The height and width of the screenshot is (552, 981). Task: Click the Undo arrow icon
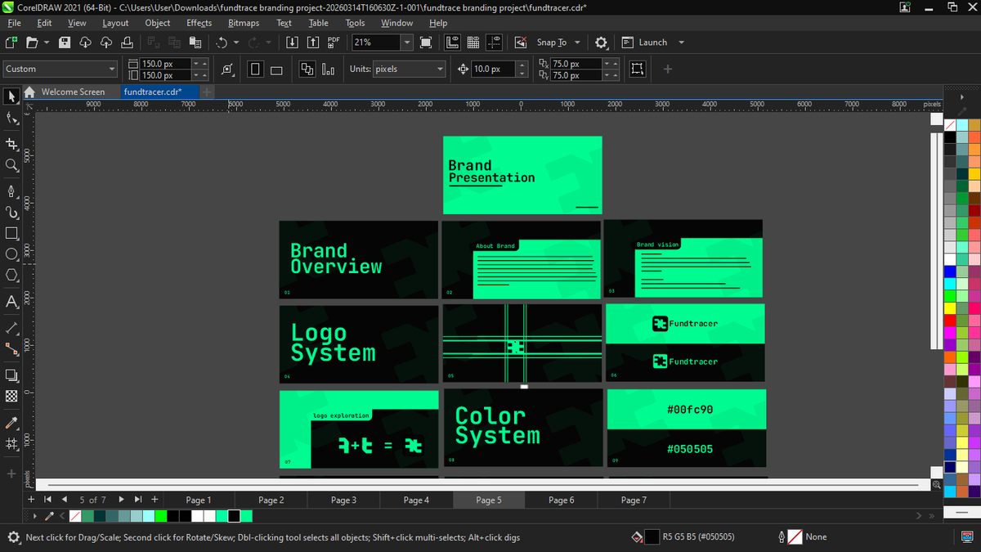221,43
